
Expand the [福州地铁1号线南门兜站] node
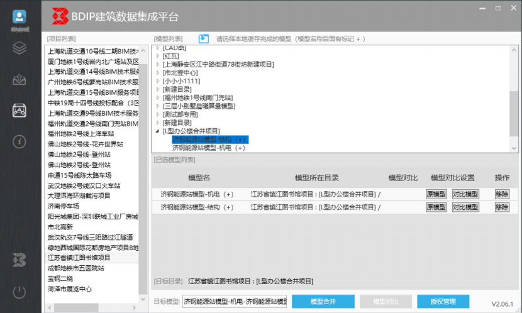(x=158, y=98)
